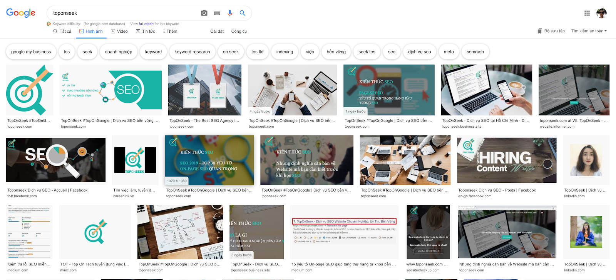This screenshot has width=616, height=280.
Task: Open Tìm việc làm, tuyển dụng careerlink result
Action: point(134,190)
